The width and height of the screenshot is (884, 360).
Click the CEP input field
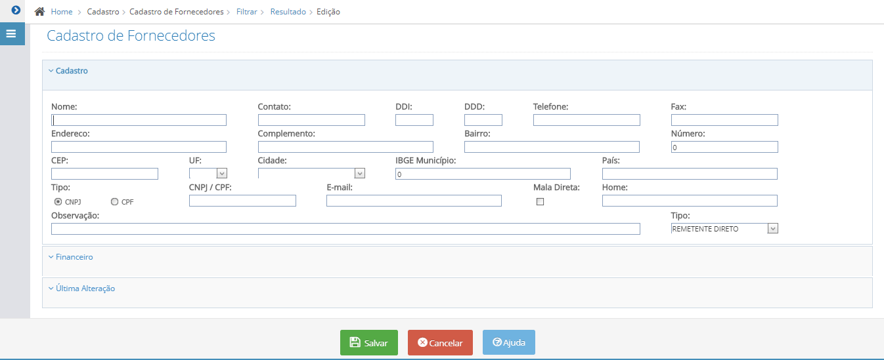click(x=104, y=174)
